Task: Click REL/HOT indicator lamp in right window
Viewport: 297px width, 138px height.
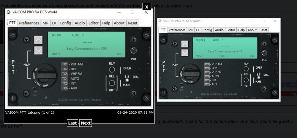Action: click(x=246, y=80)
